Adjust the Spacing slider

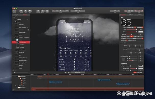132,34
